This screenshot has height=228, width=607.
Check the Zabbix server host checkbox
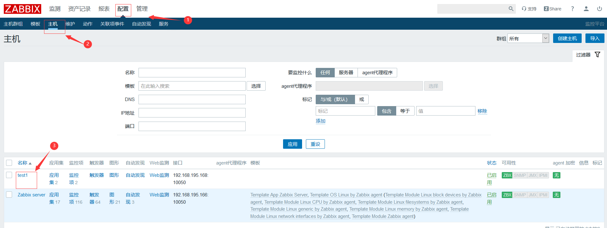click(x=9, y=195)
